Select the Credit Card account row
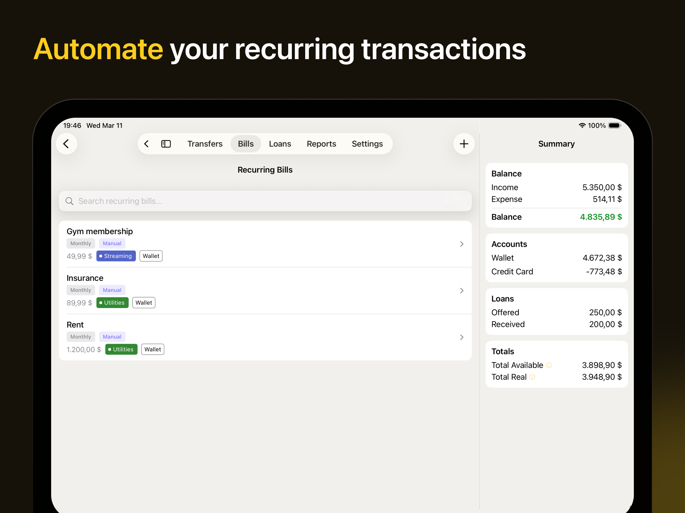The image size is (685, 513). (x=556, y=271)
